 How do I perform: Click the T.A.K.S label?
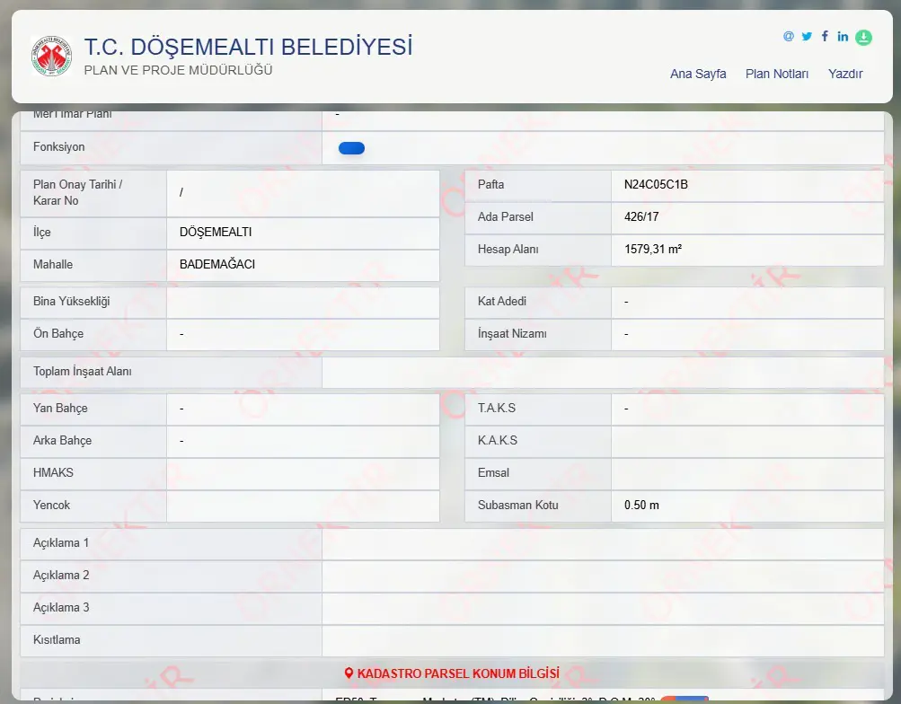(497, 408)
